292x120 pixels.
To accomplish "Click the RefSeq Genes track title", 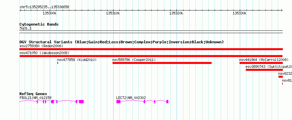I will click(x=33, y=94).
